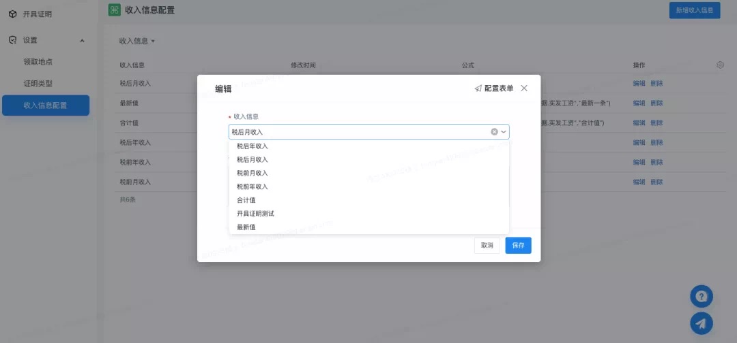Click the paper plane icon beside 配置表单
Screen dimensions: 737x343
coord(478,88)
